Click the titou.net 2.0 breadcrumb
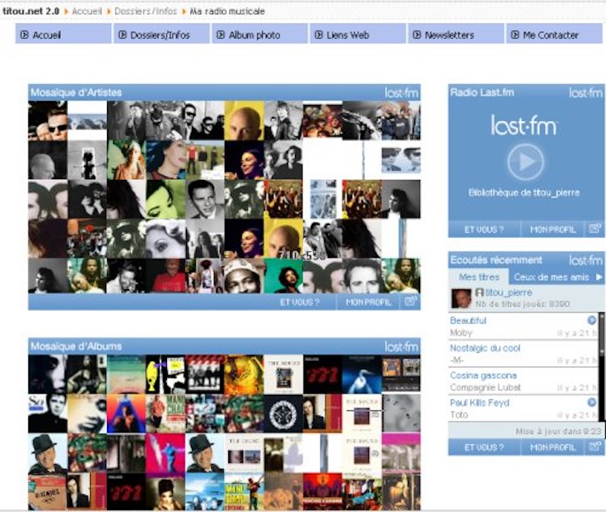This screenshot has width=606, height=512. [30, 11]
